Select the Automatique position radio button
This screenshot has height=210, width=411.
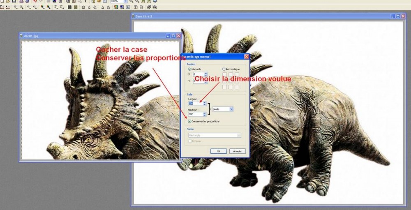point(224,69)
